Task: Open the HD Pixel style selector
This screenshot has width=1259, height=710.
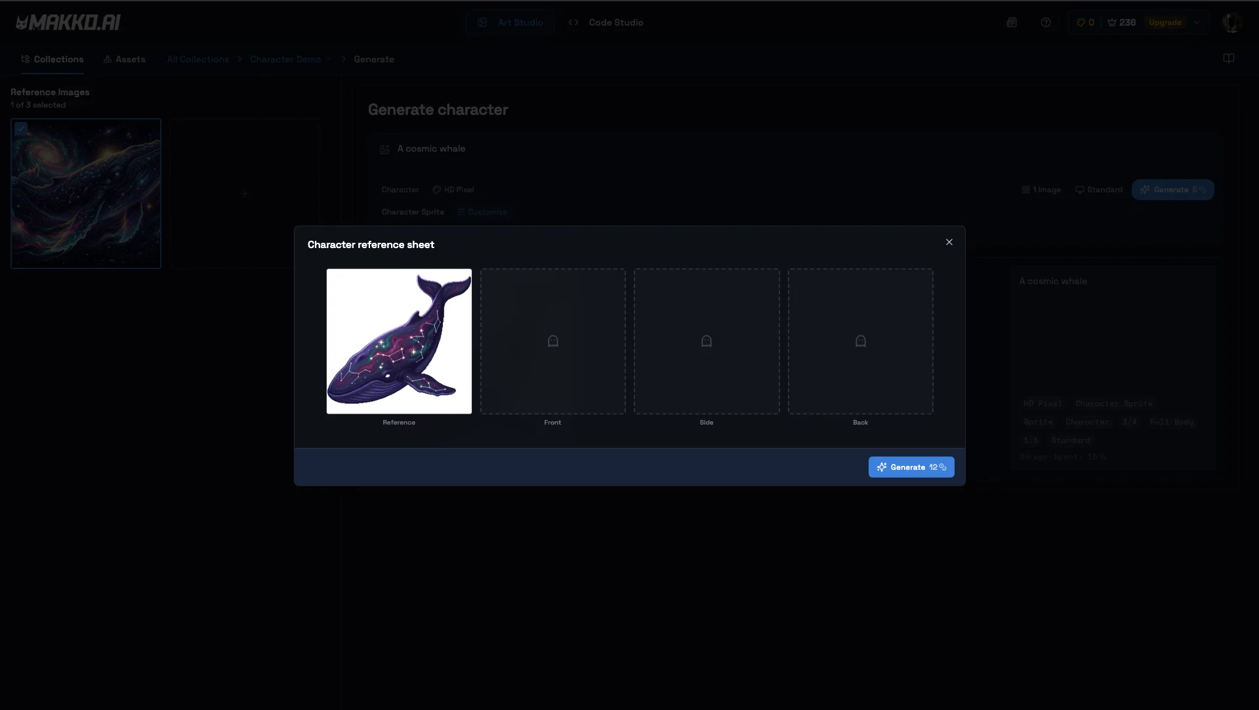Action: click(x=453, y=190)
